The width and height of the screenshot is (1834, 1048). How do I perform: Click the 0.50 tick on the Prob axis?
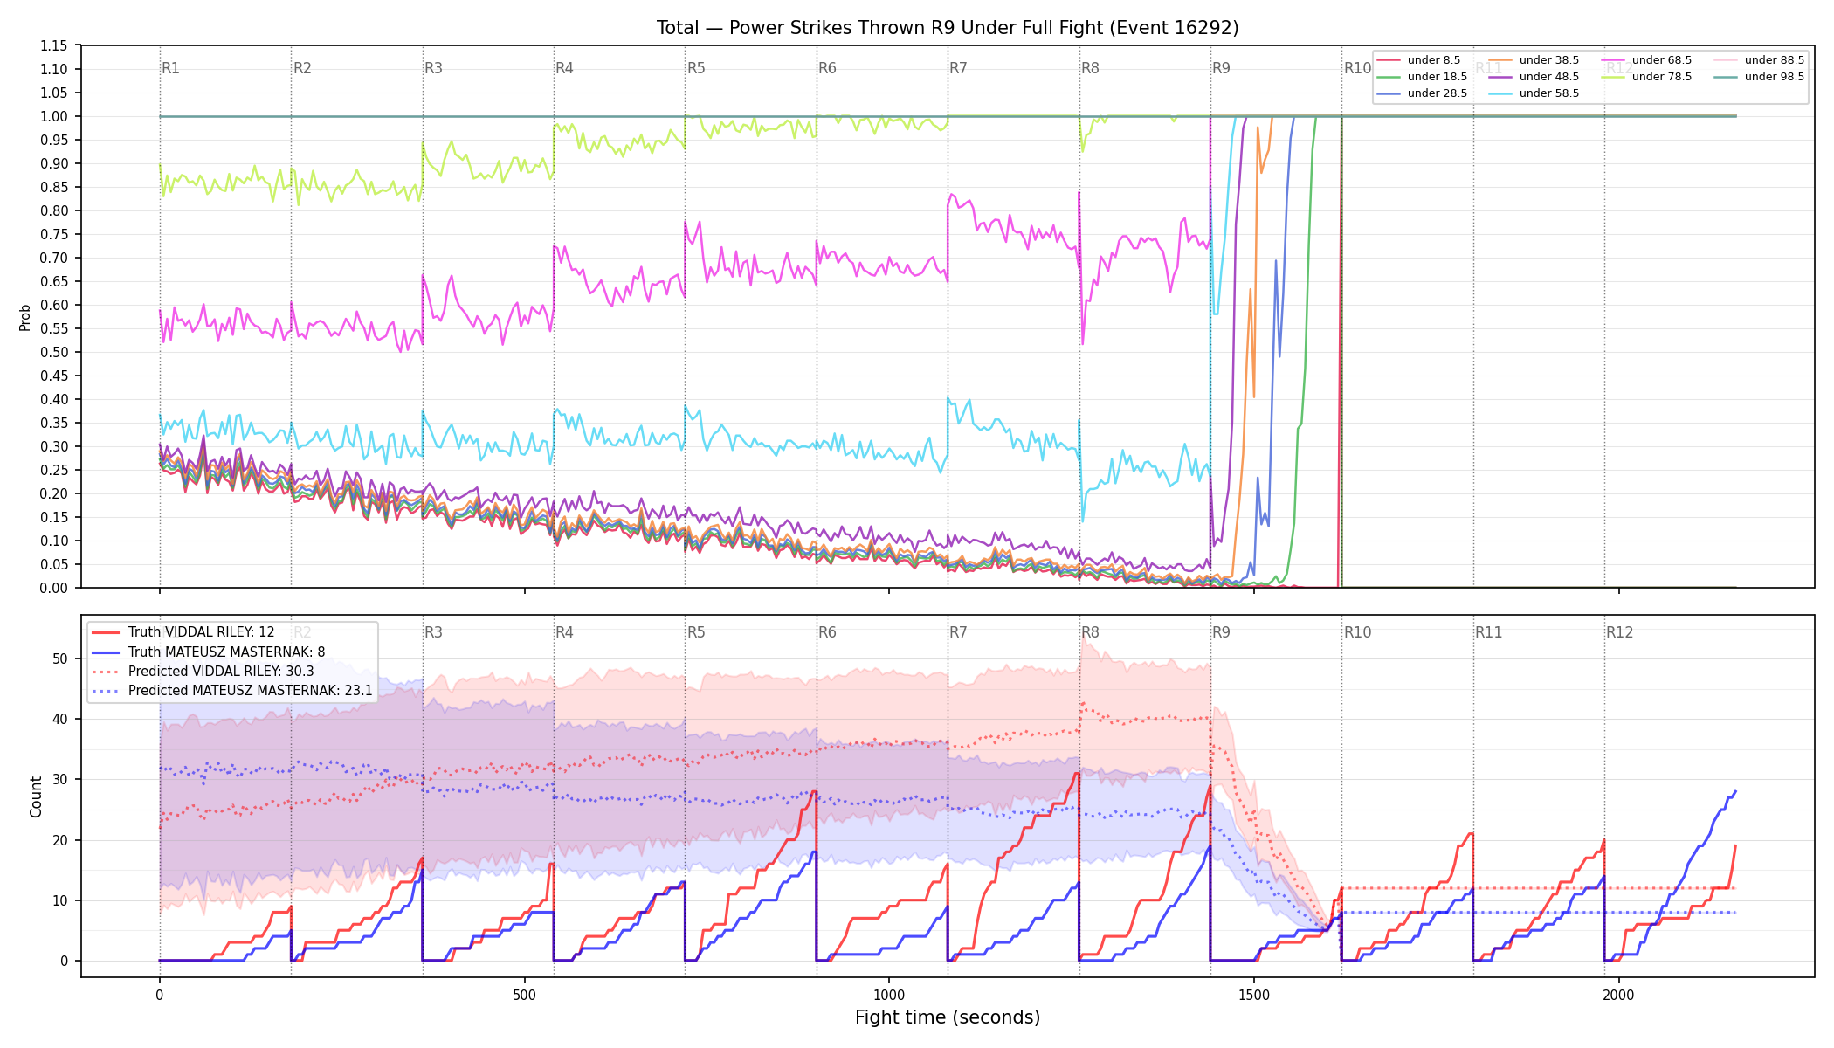point(54,352)
